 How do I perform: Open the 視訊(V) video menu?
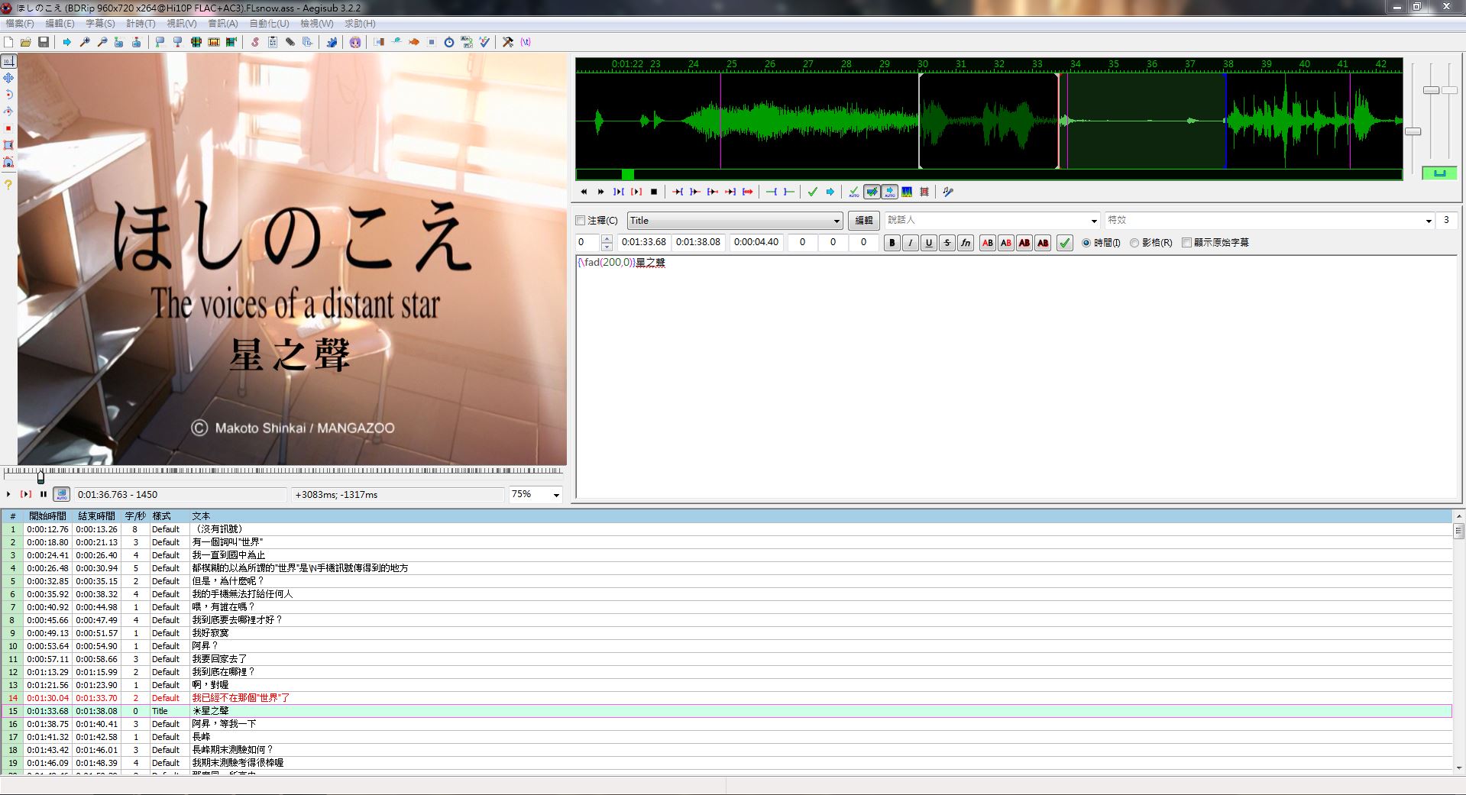pyautogui.click(x=182, y=24)
